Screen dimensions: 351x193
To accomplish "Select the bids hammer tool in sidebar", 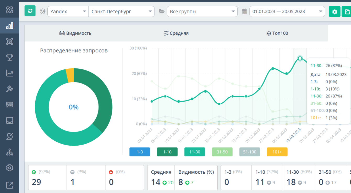I will pos(10,89).
